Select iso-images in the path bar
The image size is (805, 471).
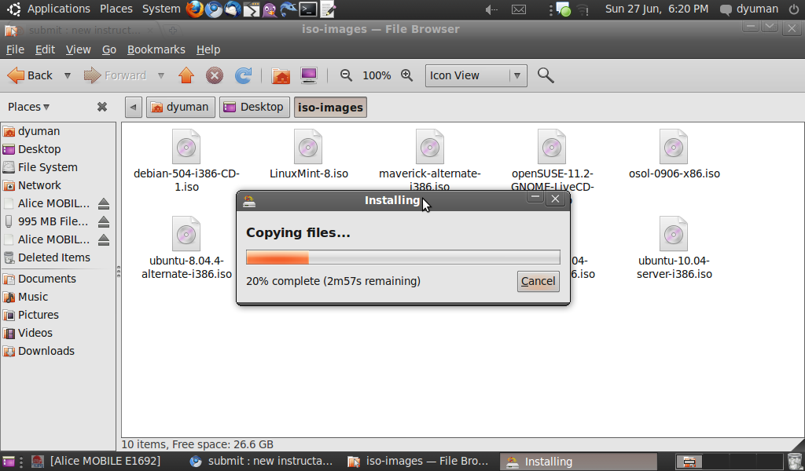click(x=330, y=107)
